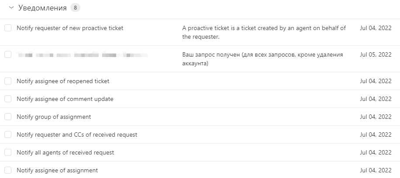Collapse the Уведомления section chevron

[11, 8]
